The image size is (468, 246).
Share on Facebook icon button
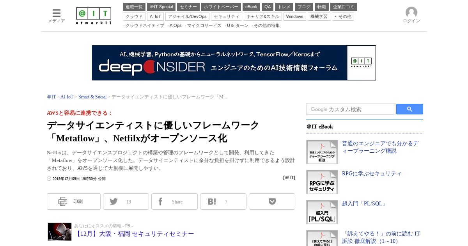(174, 201)
